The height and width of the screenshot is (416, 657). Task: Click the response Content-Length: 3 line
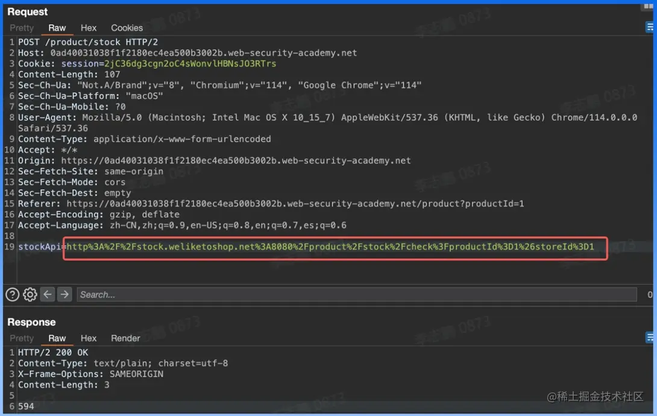pyautogui.click(x=64, y=385)
